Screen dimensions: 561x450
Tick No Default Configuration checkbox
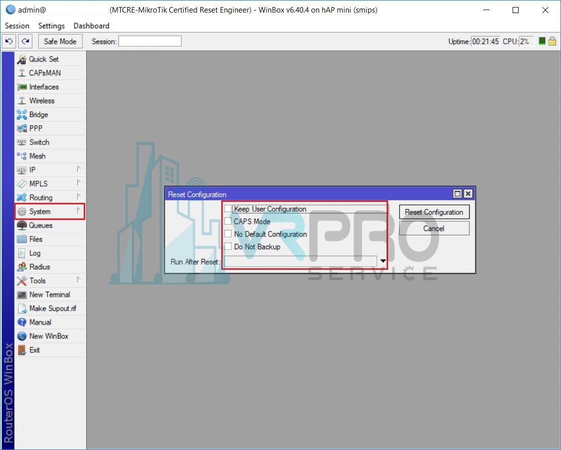[x=227, y=234]
